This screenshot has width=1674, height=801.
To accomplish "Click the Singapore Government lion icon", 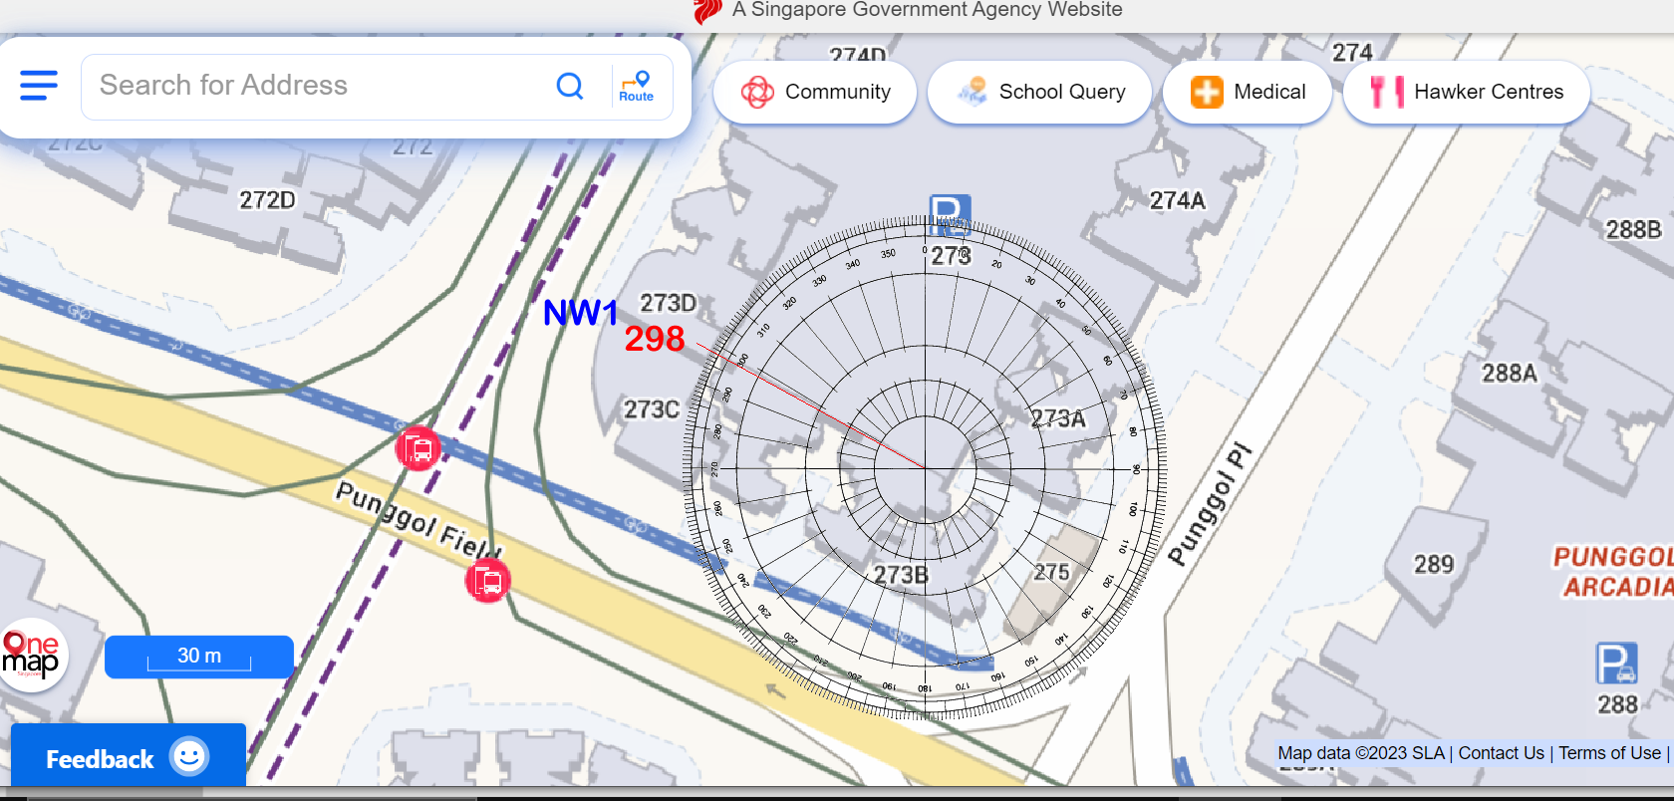I will click(707, 11).
